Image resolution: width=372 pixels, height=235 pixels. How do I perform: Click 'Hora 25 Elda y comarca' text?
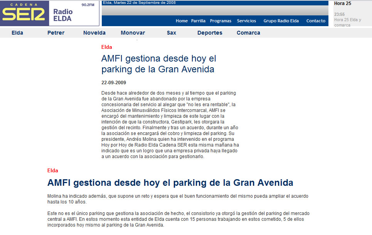coord(348,22)
